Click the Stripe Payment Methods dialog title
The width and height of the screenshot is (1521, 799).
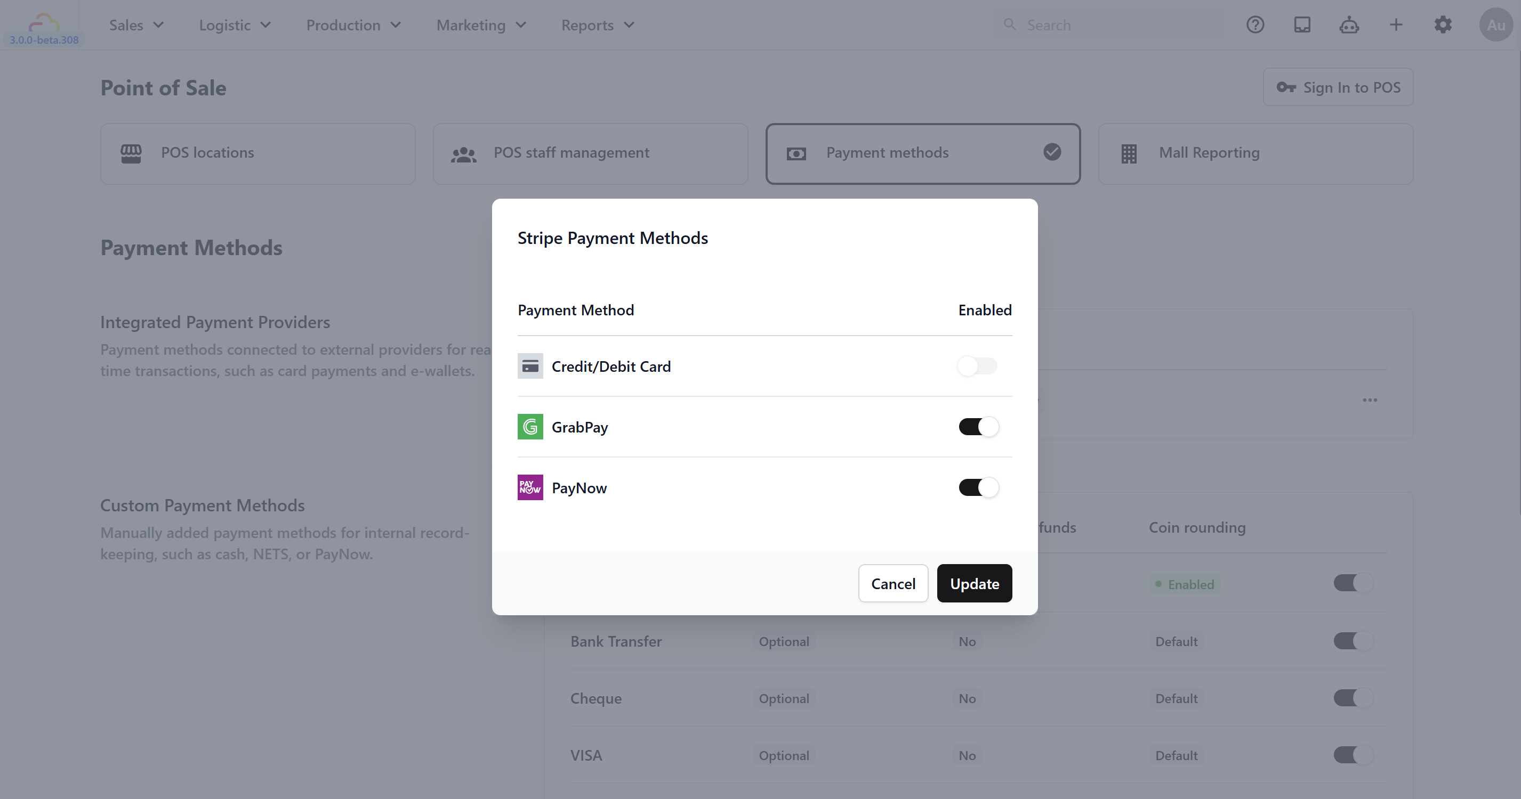pos(613,238)
